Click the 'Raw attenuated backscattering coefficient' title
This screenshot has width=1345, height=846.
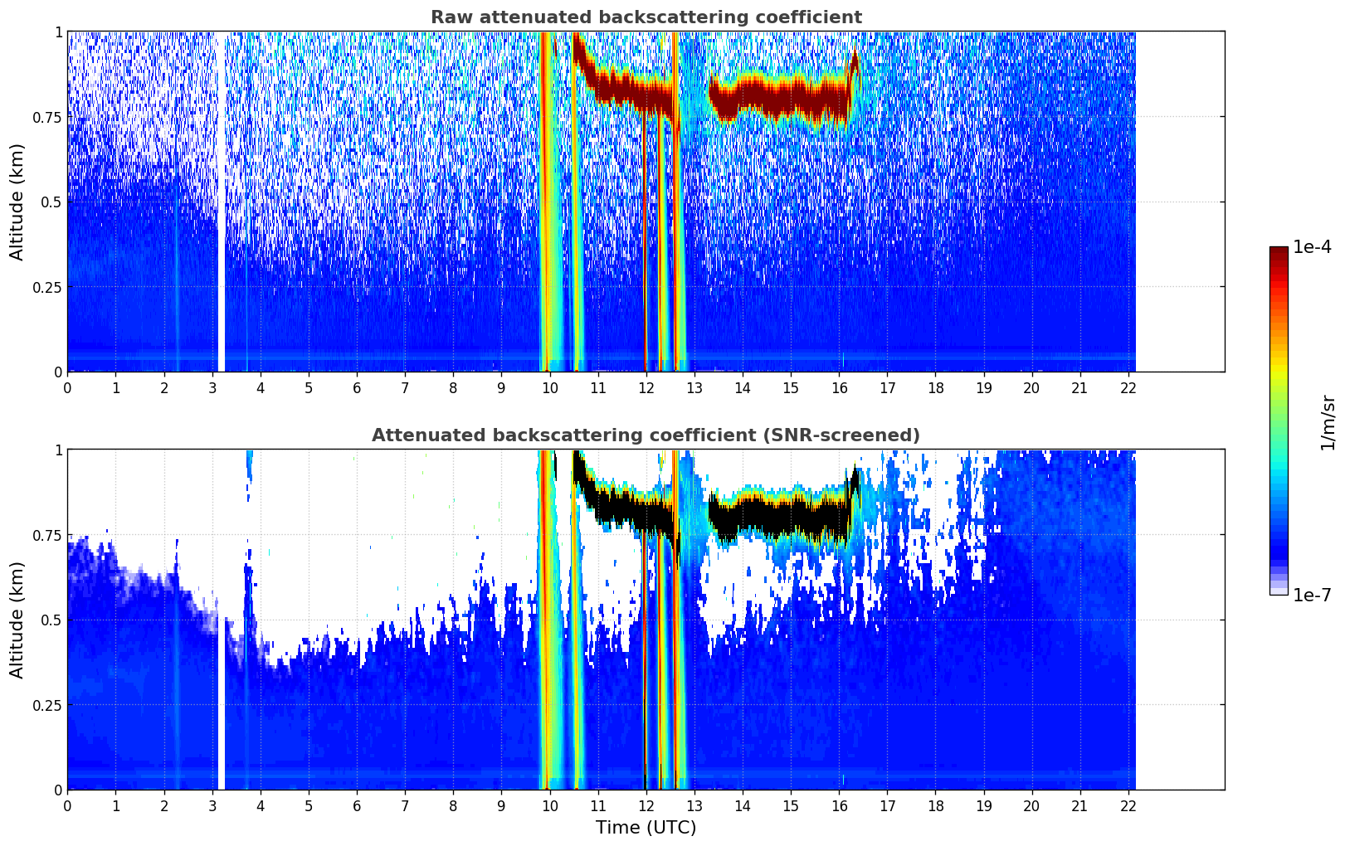[646, 17]
